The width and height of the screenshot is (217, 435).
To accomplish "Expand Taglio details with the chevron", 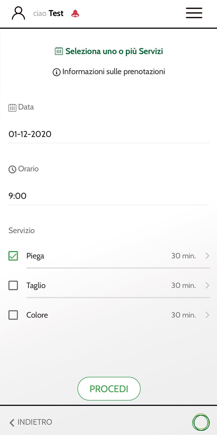I will 207,285.
